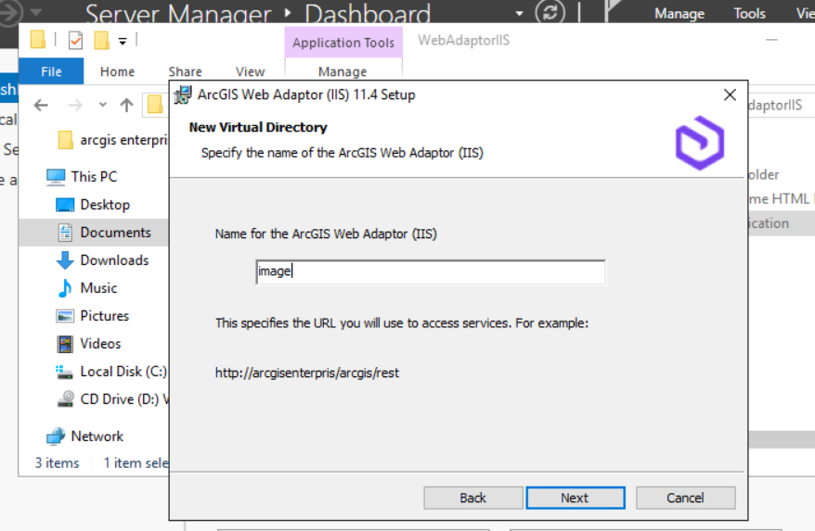Open the Application Tools Manage tab
The height and width of the screenshot is (531, 815).
coord(343,71)
